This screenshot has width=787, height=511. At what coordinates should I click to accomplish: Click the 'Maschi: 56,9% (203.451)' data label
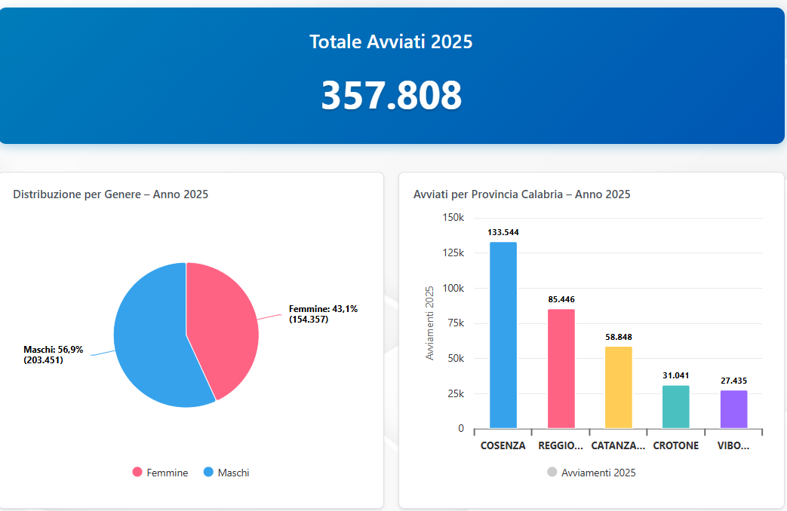click(54, 354)
